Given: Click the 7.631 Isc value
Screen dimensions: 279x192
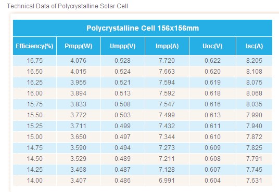Looking at the screenshot, I should point(254,181).
